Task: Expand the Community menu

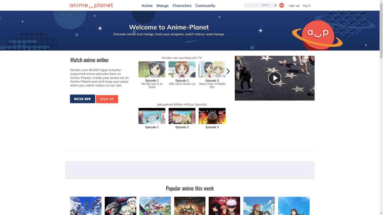Action: pyautogui.click(x=205, y=6)
